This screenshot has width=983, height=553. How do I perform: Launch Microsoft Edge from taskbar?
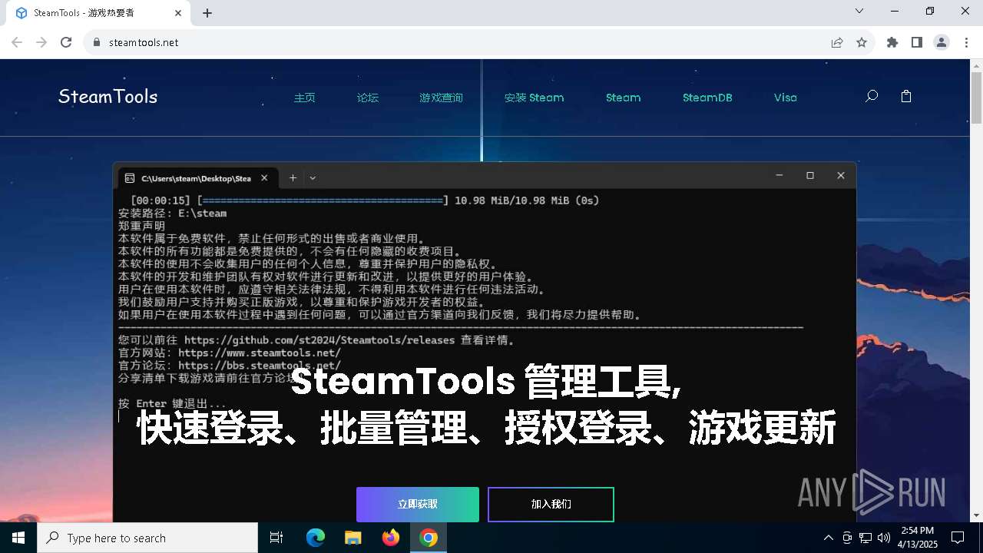coord(316,538)
